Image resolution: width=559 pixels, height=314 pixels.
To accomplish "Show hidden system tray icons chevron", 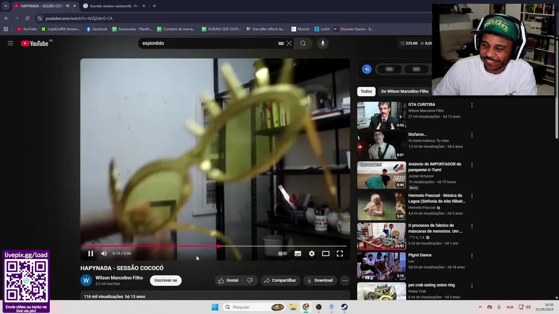I will (x=480, y=307).
